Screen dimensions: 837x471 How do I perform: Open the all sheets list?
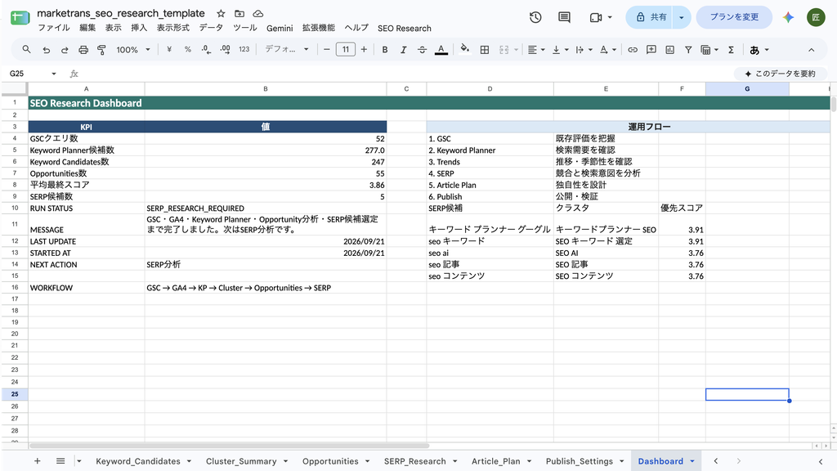tap(60, 461)
